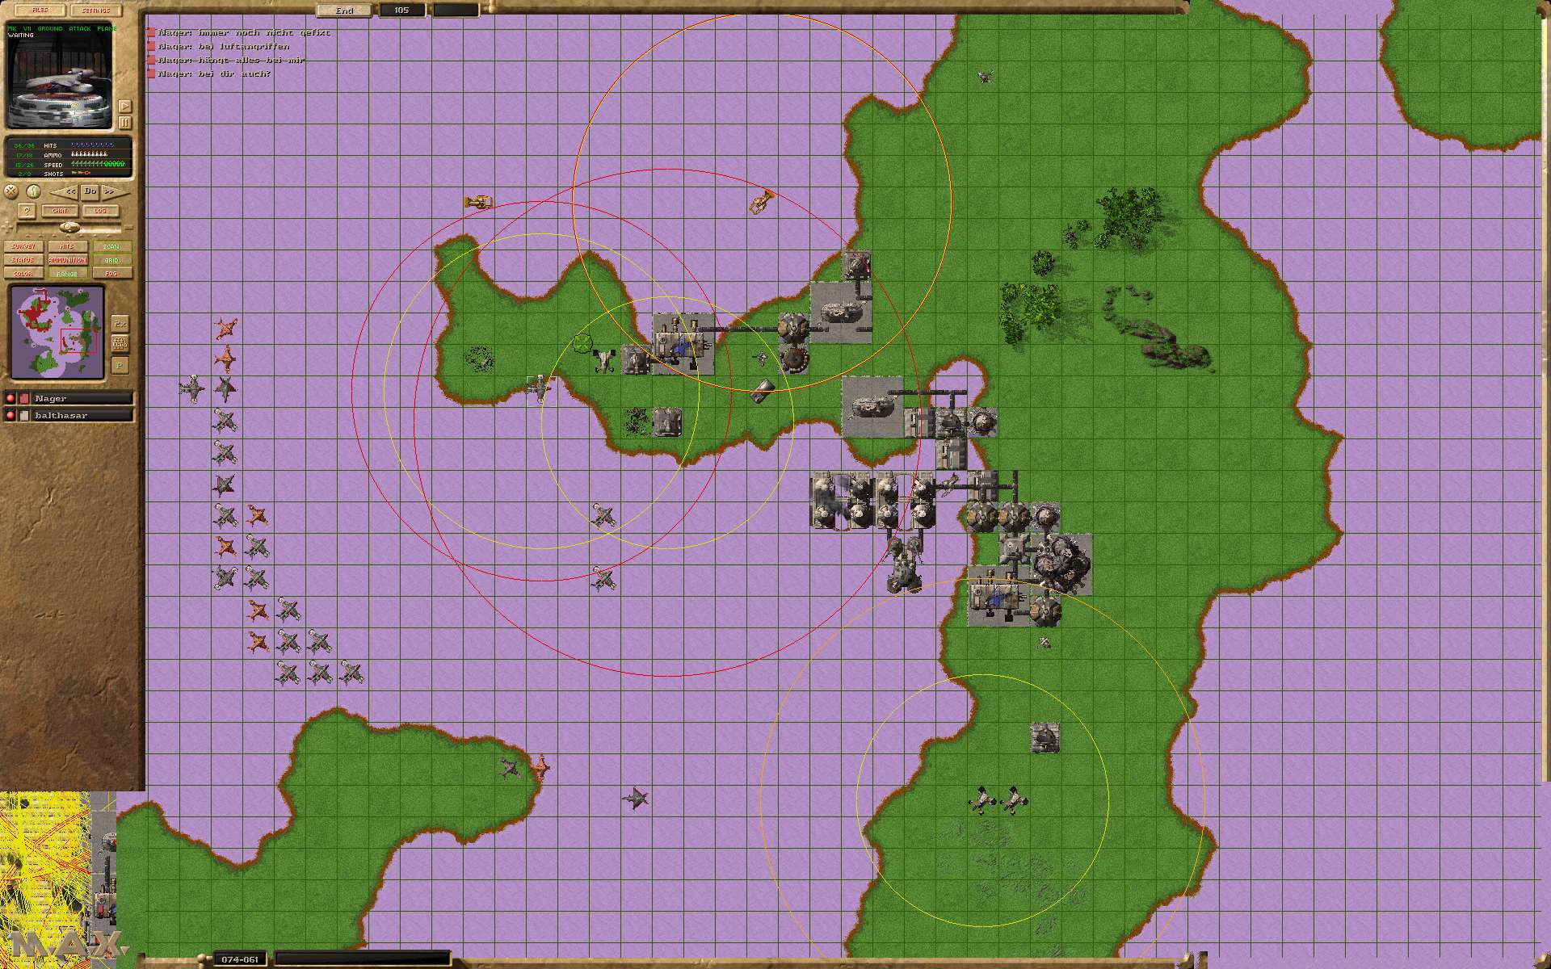Select the gray plane on the southwest island

[x=510, y=767]
